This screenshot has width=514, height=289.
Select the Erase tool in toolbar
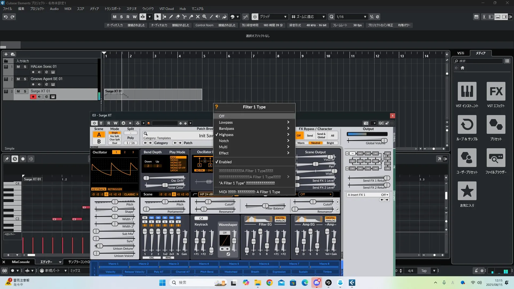pyautogui.click(x=178, y=17)
